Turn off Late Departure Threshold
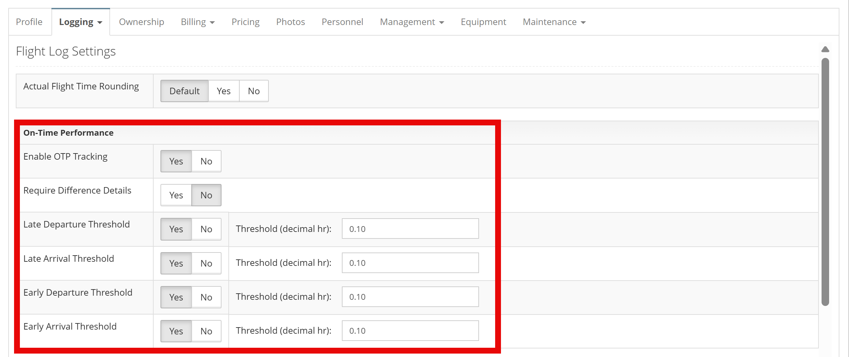This screenshot has width=849, height=357. point(206,229)
